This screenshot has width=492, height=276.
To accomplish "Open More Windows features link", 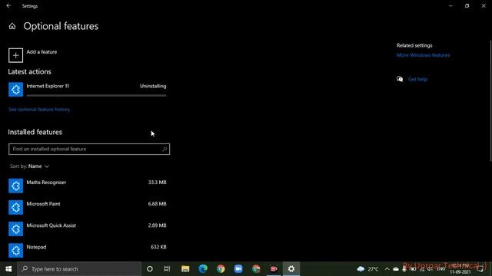I will [x=423, y=55].
